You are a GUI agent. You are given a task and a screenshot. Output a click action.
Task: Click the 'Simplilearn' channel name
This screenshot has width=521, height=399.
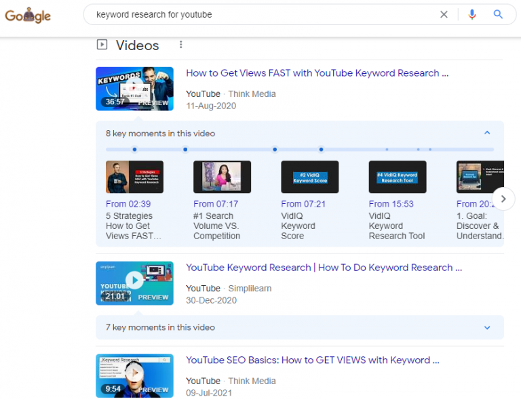coord(250,289)
